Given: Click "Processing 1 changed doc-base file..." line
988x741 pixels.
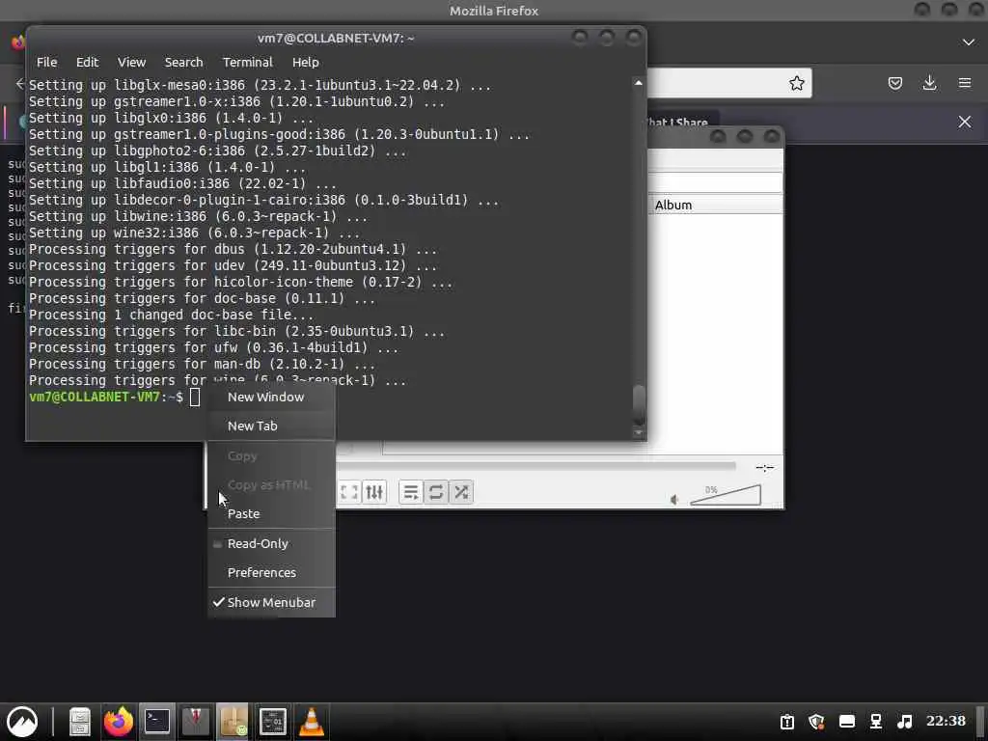Looking at the screenshot, I should point(172,315).
